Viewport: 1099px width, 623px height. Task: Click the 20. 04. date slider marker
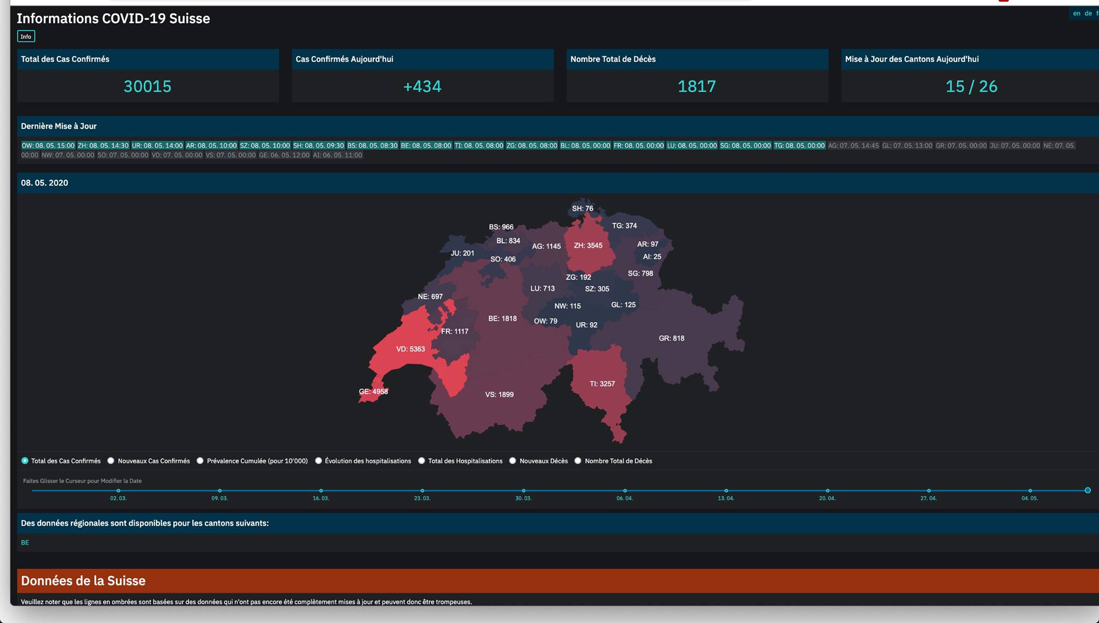click(x=827, y=490)
